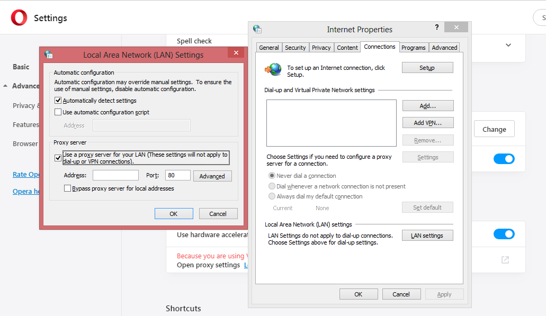Image resolution: width=546 pixels, height=316 pixels.
Task: Open the Programs tab
Action: (414, 47)
